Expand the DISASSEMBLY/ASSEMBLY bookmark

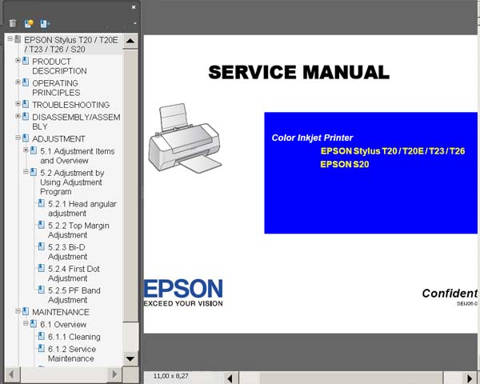click(x=18, y=116)
